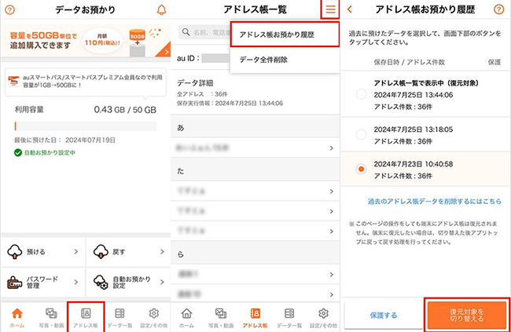Select ホーム tab on the left screen

tap(17, 317)
